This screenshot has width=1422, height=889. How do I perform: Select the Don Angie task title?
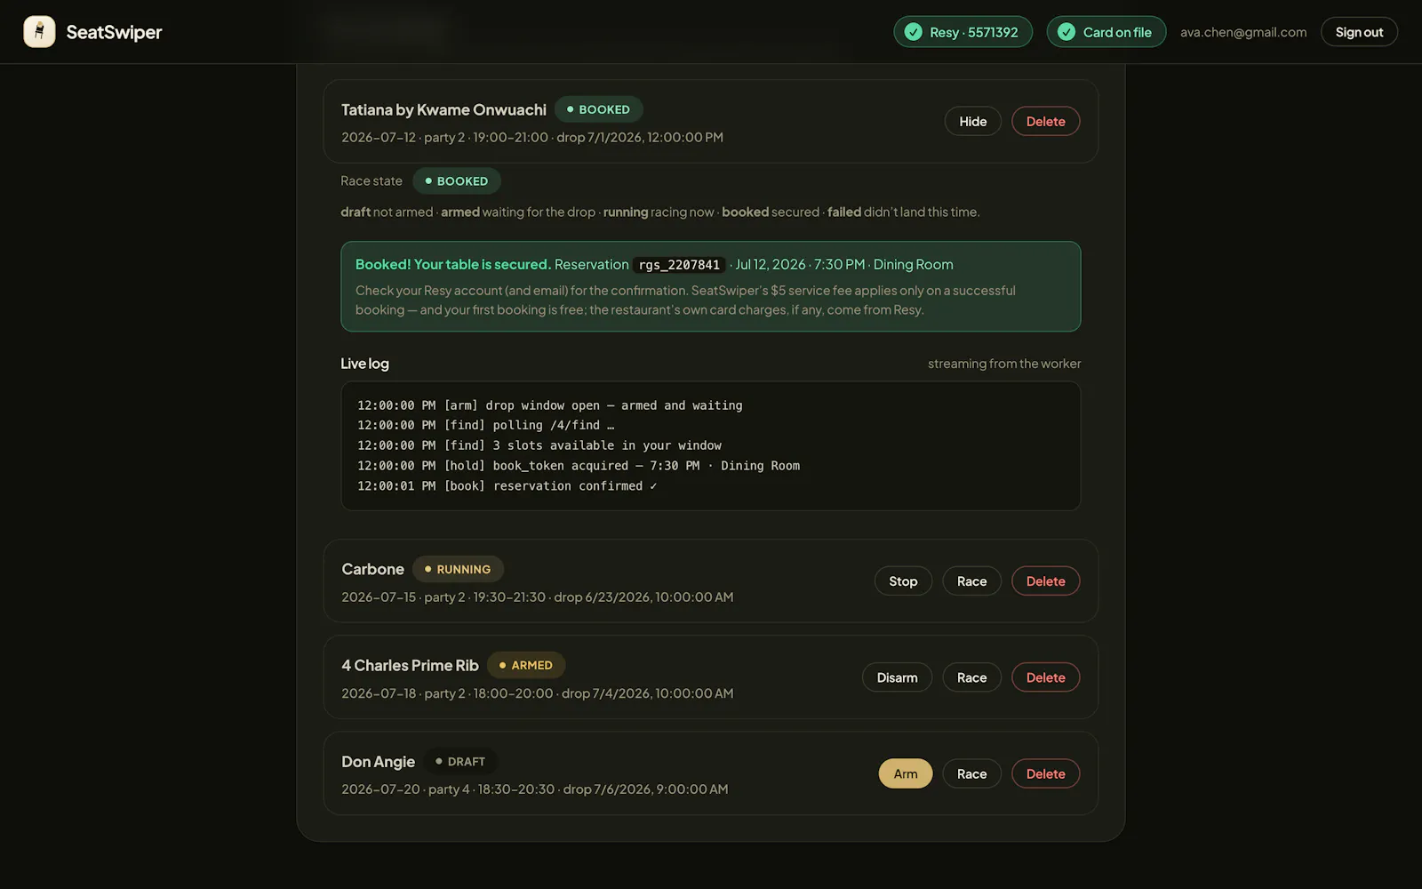378,762
